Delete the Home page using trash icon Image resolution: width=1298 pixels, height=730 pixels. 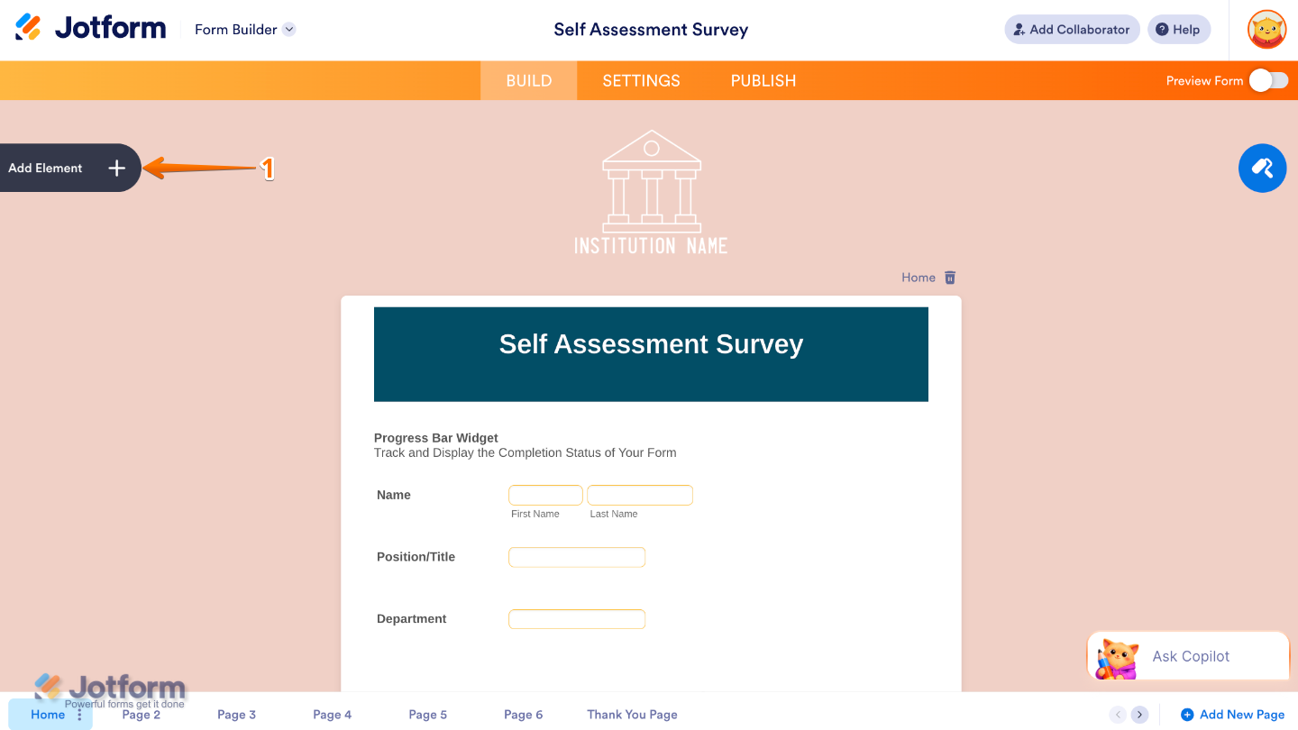pyautogui.click(x=949, y=278)
